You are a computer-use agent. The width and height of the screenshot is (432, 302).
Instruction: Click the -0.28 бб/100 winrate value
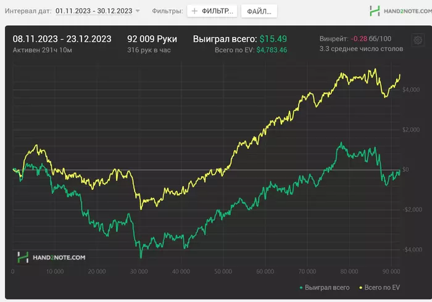tap(371, 38)
